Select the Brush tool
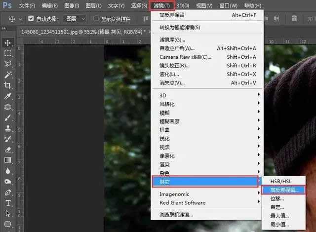 [8, 117]
